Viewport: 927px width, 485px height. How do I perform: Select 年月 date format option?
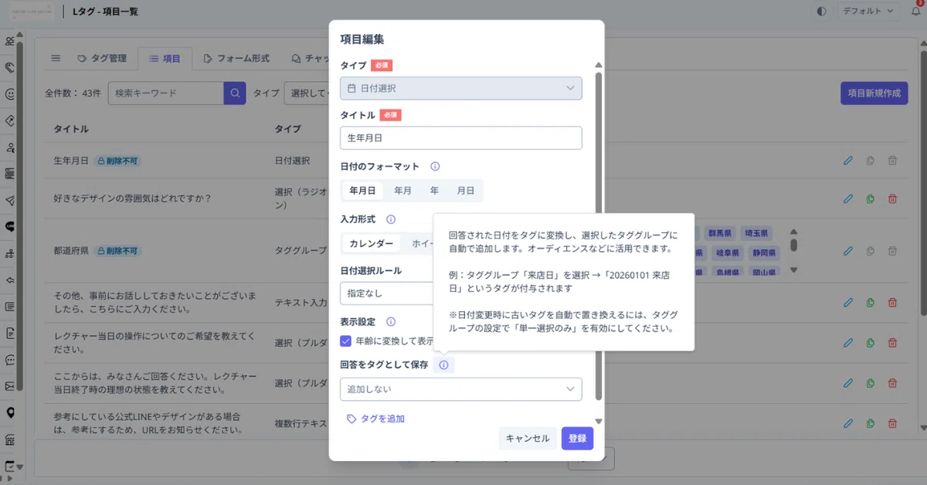point(402,190)
